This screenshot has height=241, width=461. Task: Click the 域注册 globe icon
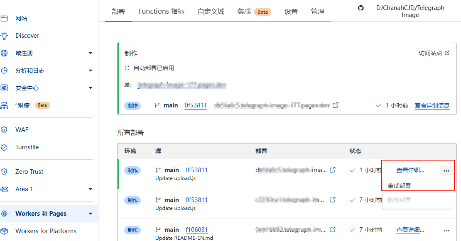pyautogui.click(x=4, y=53)
